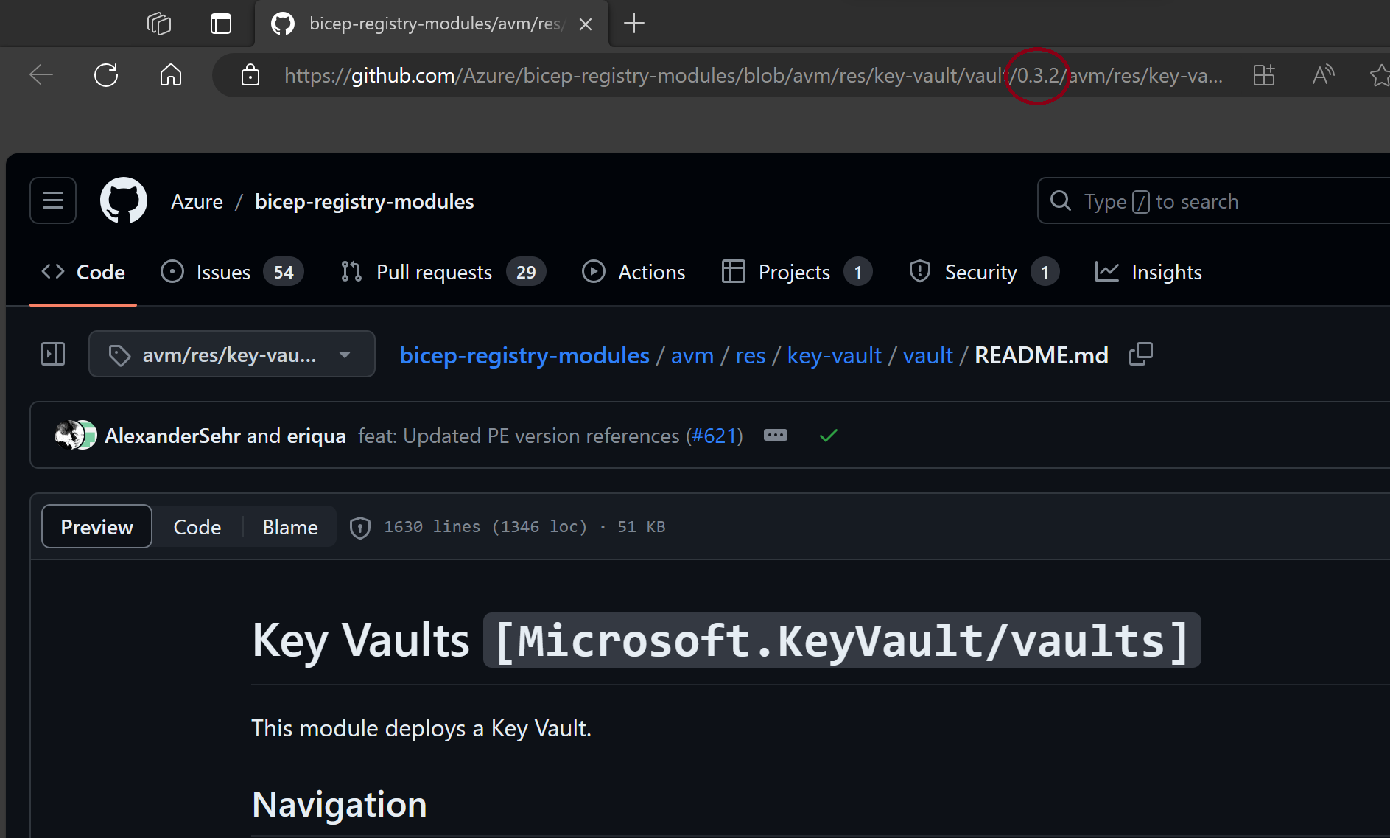Screen dimensions: 1390x838
Task: Open AlexanderSehr profile link
Action: point(172,436)
